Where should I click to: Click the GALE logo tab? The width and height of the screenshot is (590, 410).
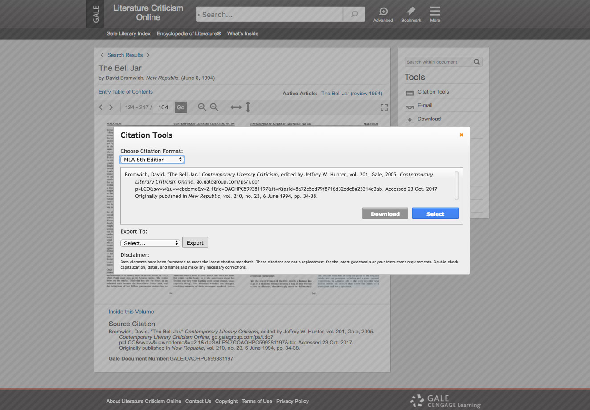point(95,14)
